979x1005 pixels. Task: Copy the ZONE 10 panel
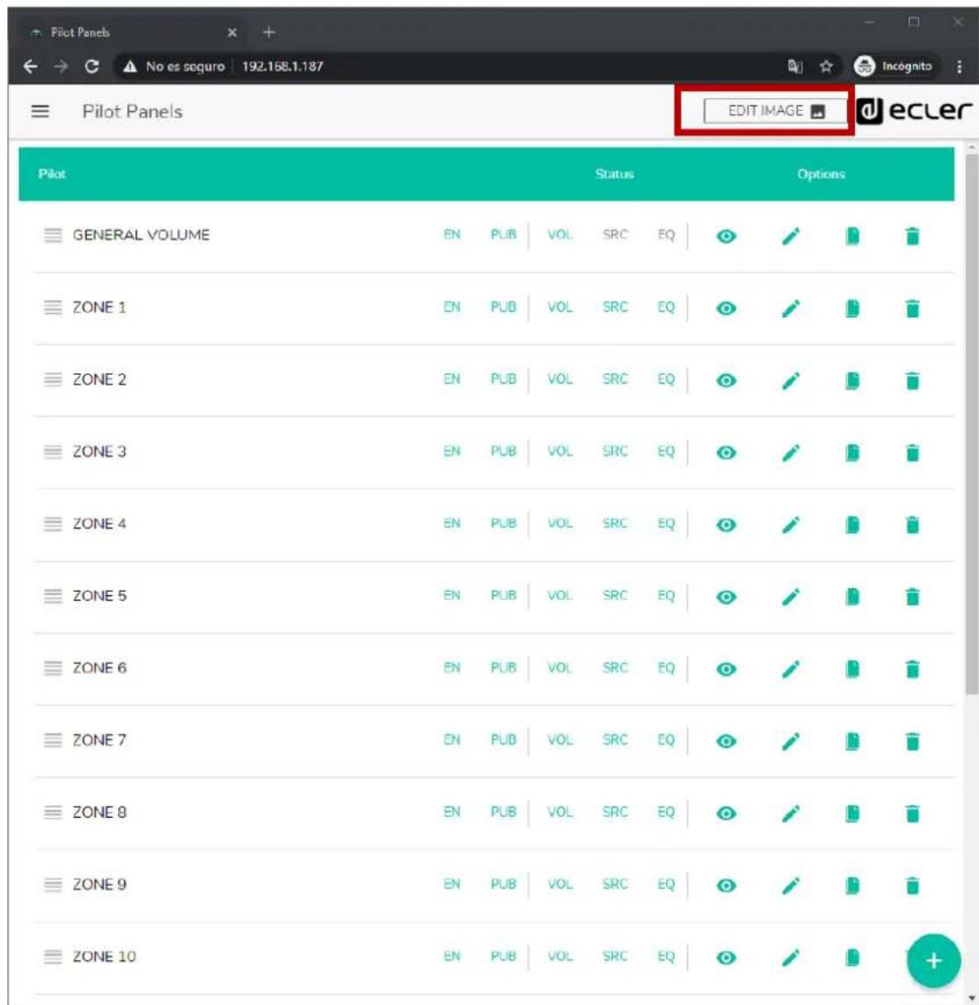[852, 958]
